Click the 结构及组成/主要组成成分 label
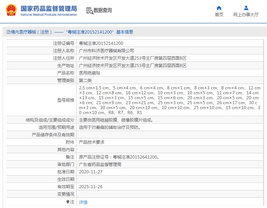 point(50,120)
